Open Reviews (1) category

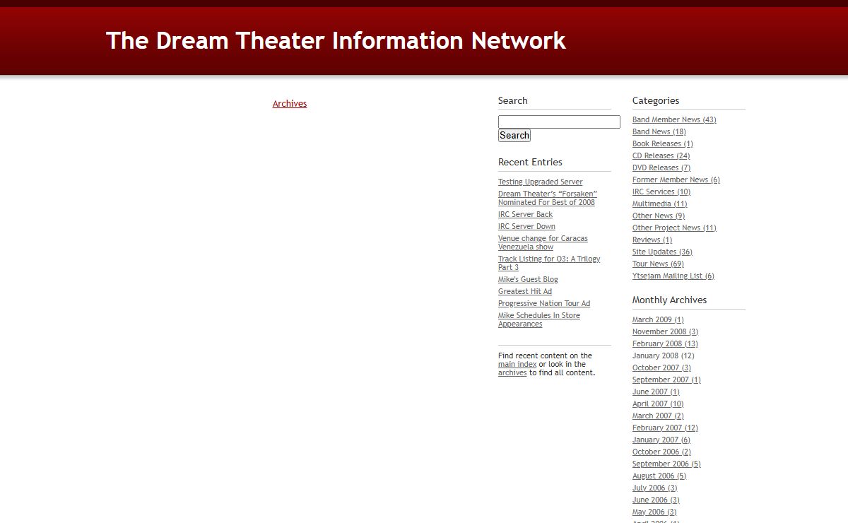[x=652, y=240]
